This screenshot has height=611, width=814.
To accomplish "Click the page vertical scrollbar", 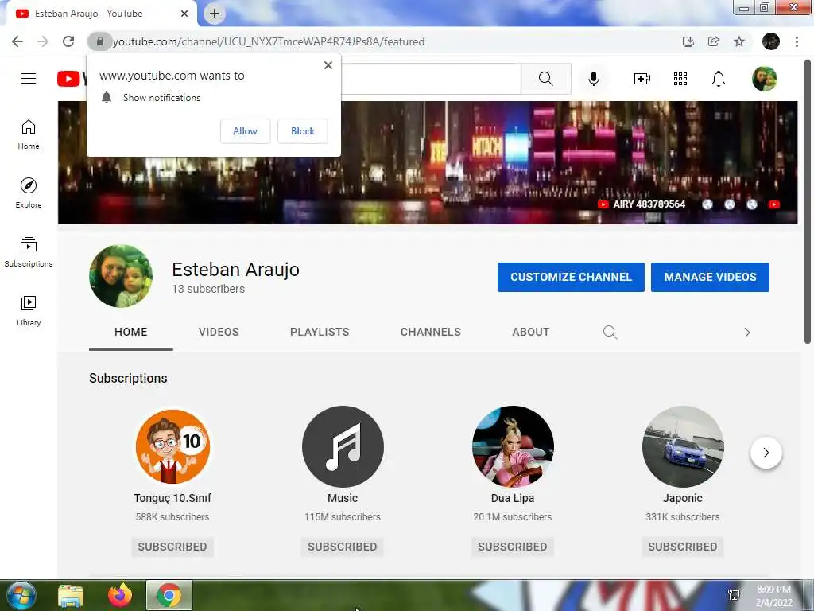I will [808, 203].
